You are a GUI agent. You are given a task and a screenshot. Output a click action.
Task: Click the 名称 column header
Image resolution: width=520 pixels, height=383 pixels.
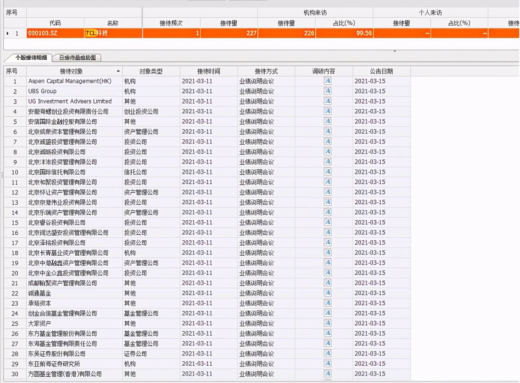coord(113,23)
